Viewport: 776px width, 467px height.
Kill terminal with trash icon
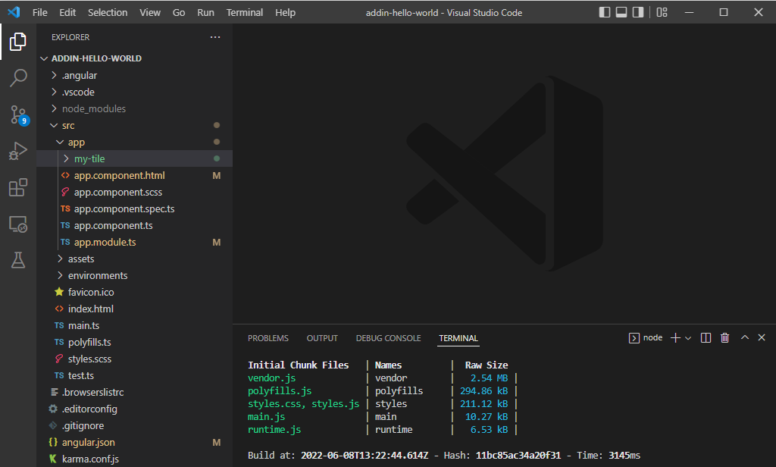point(724,338)
